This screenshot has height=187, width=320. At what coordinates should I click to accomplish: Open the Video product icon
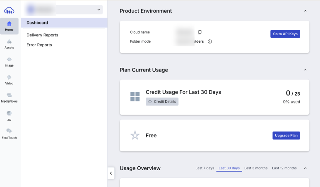click(x=9, y=79)
